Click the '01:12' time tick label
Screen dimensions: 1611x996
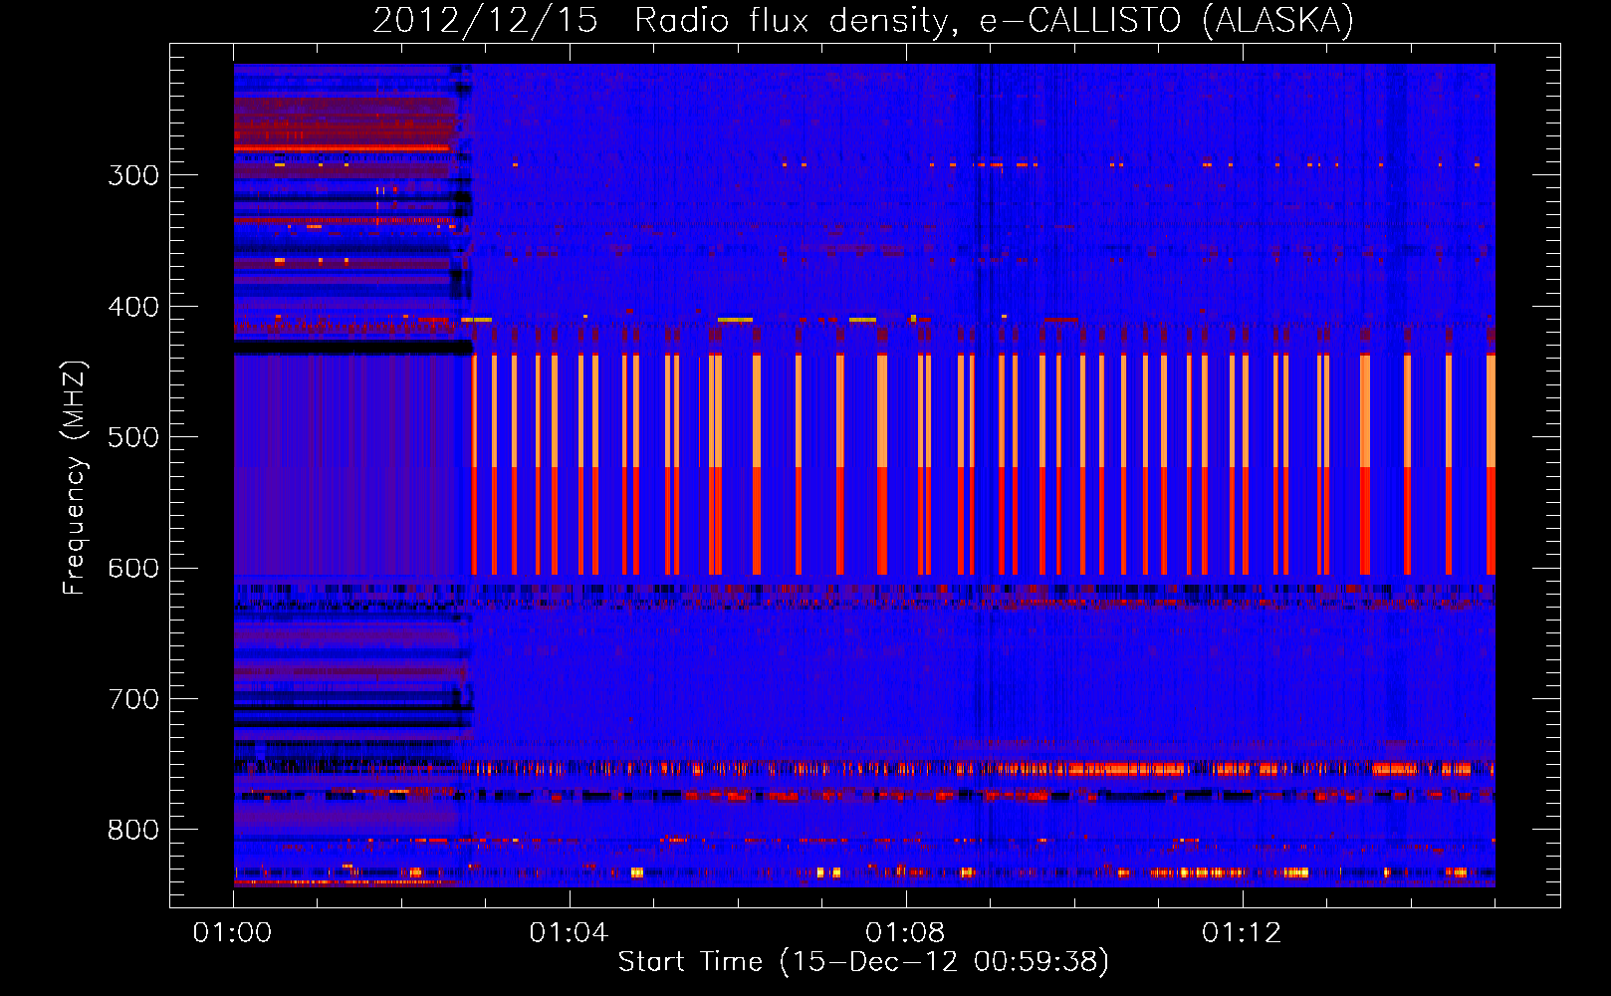[x=1242, y=933]
